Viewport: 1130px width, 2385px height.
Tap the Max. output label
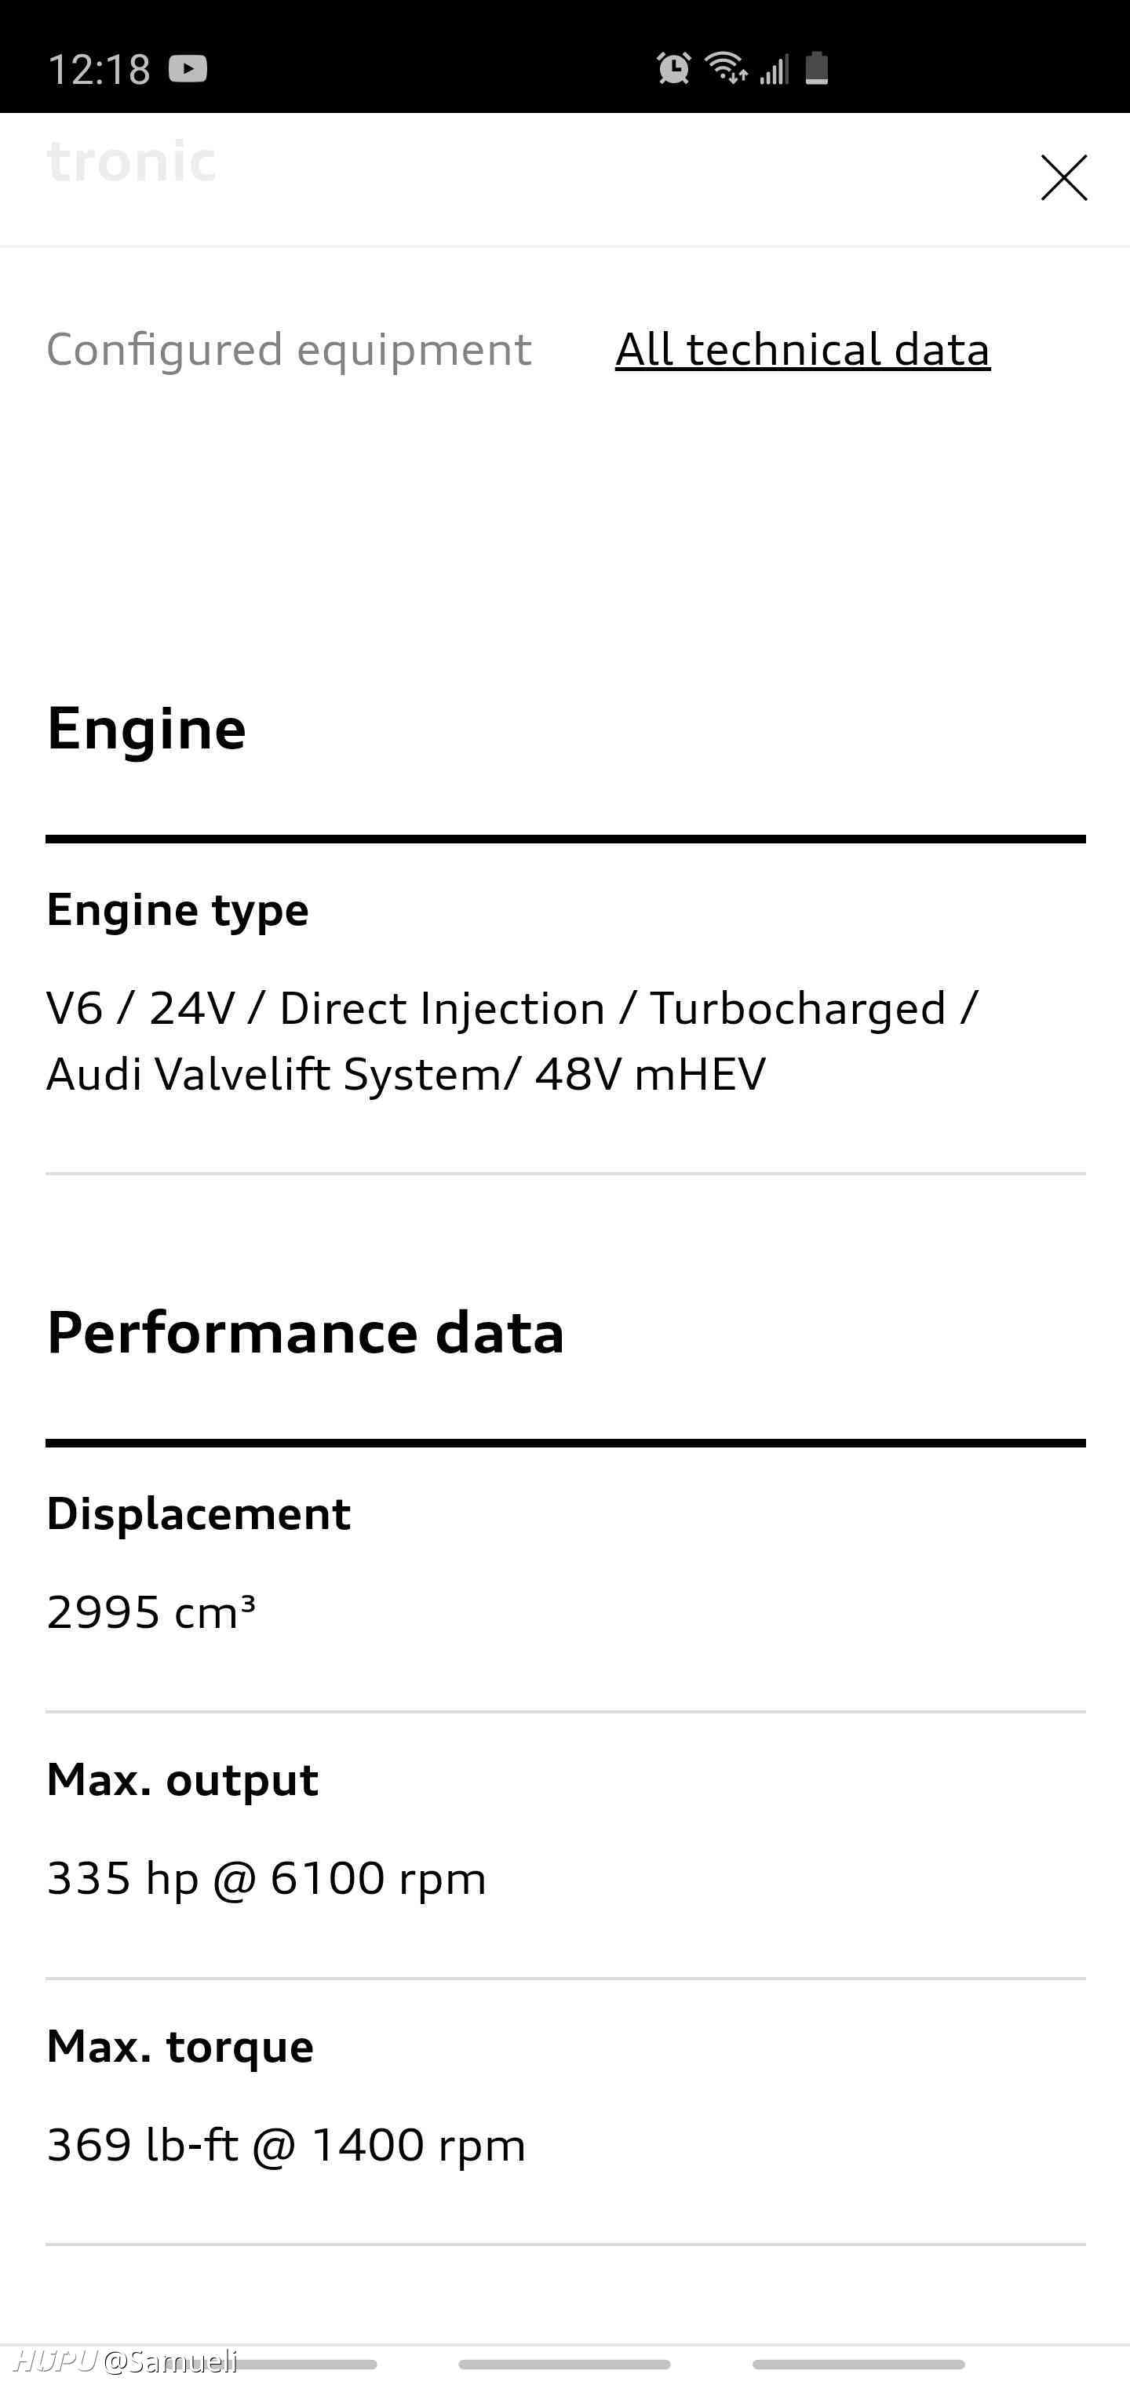click(x=183, y=1779)
